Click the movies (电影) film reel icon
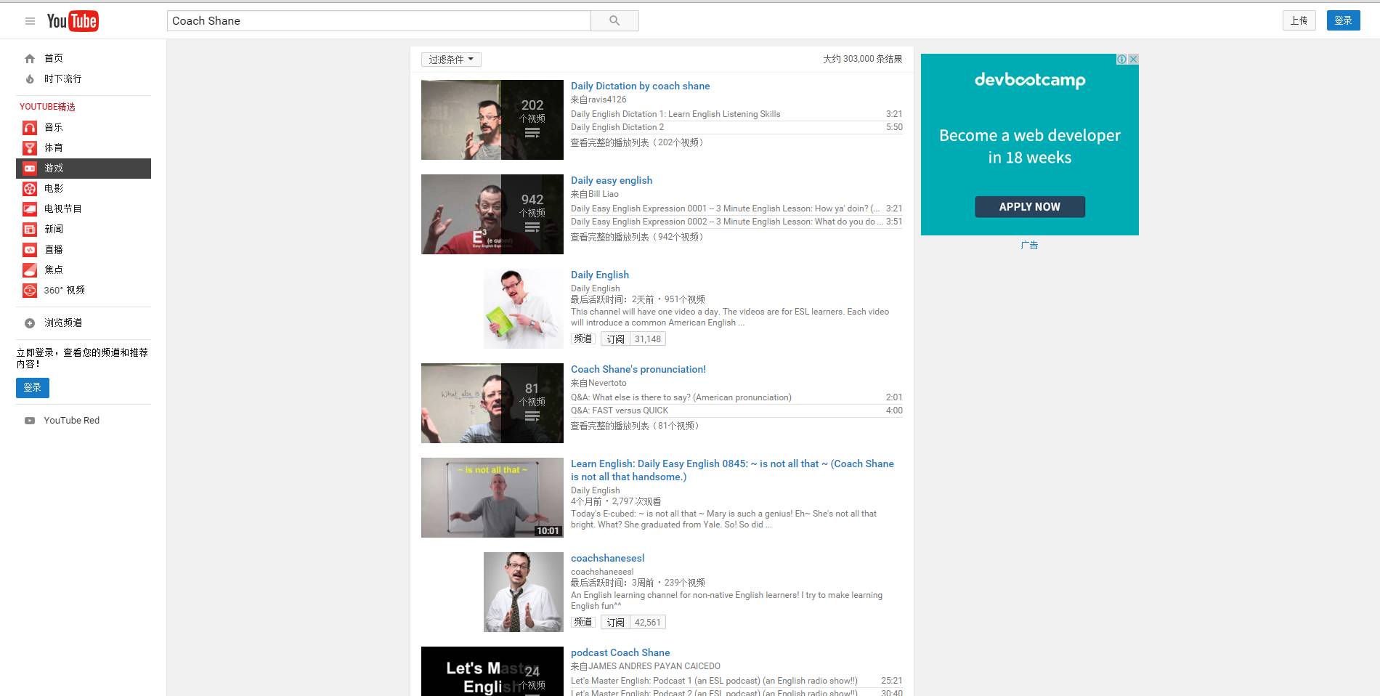1380x696 pixels. [30, 188]
